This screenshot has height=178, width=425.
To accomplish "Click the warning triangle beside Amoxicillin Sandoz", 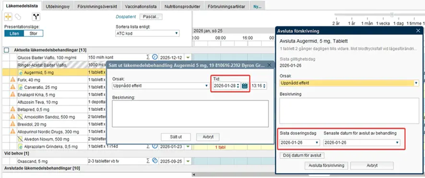I will coord(13,117).
